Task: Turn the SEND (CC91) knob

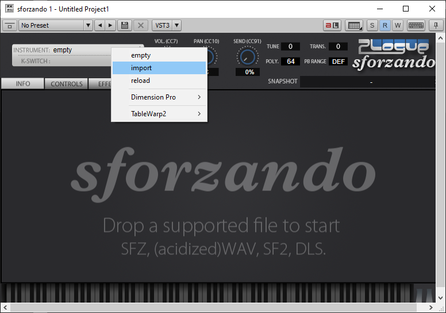Action: click(247, 56)
